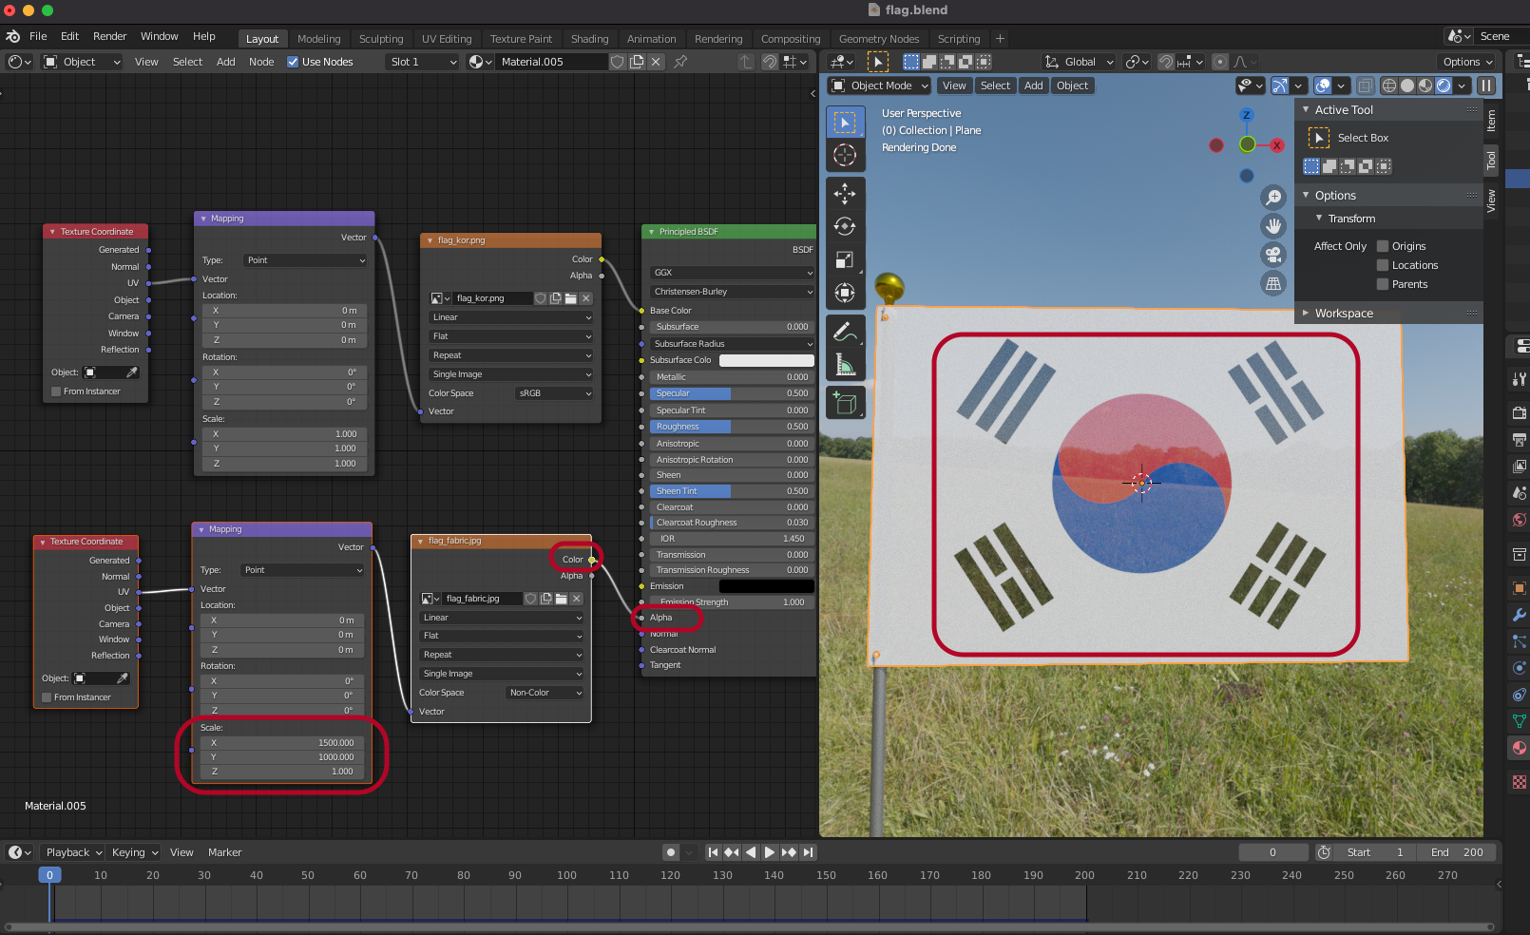
Task: Switch to rendered viewport shading
Action: (x=1444, y=86)
